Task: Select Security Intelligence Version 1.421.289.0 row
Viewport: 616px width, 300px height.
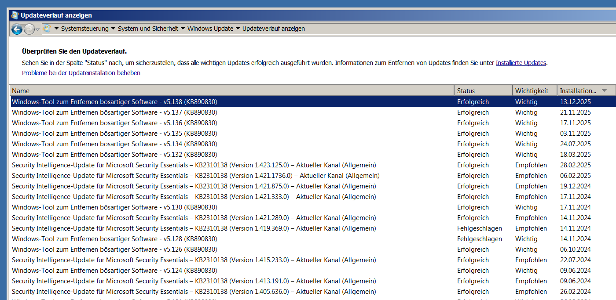Action: [313, 218]
